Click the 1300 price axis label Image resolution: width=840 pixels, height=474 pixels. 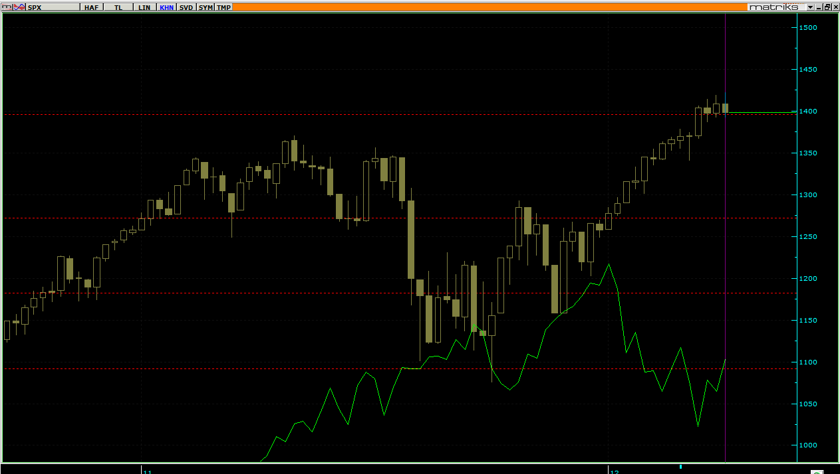(x=808, y=195)
